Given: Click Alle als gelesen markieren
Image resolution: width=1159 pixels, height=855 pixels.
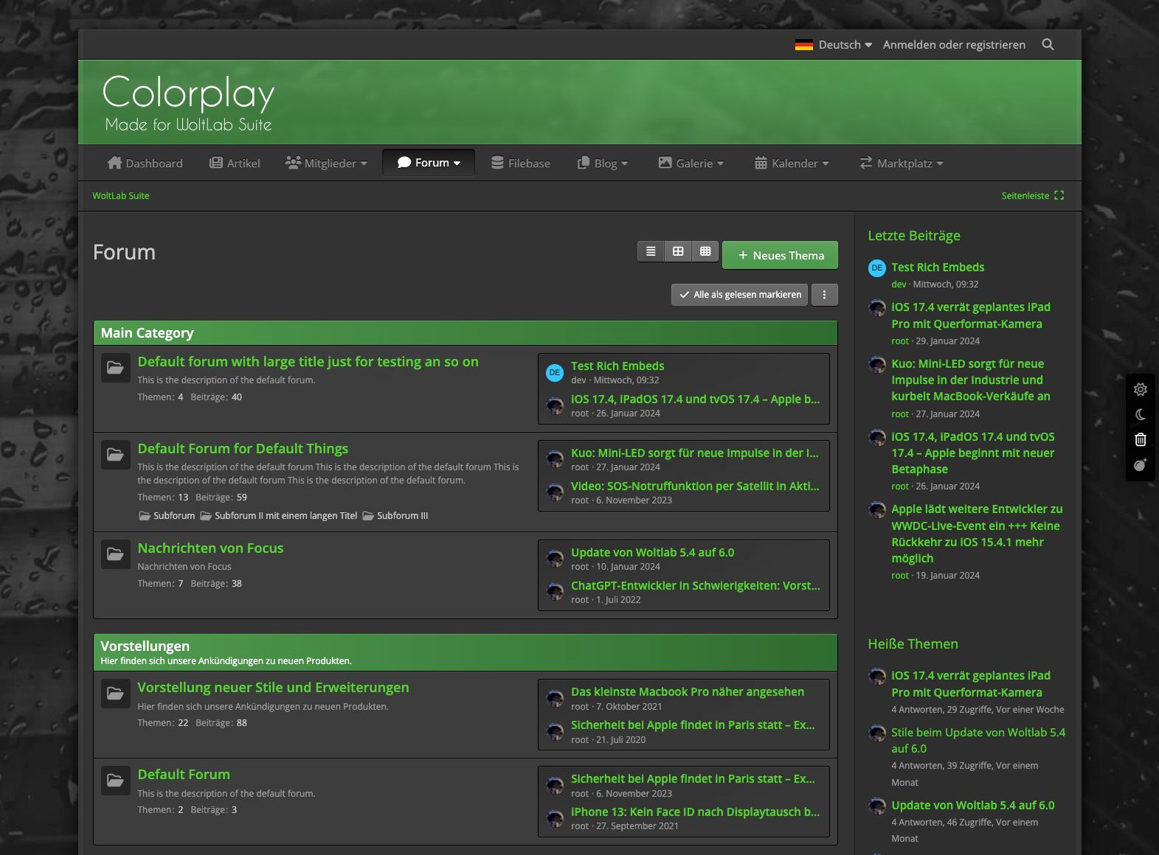Looking at the screenshot, I should click(739, 295).
